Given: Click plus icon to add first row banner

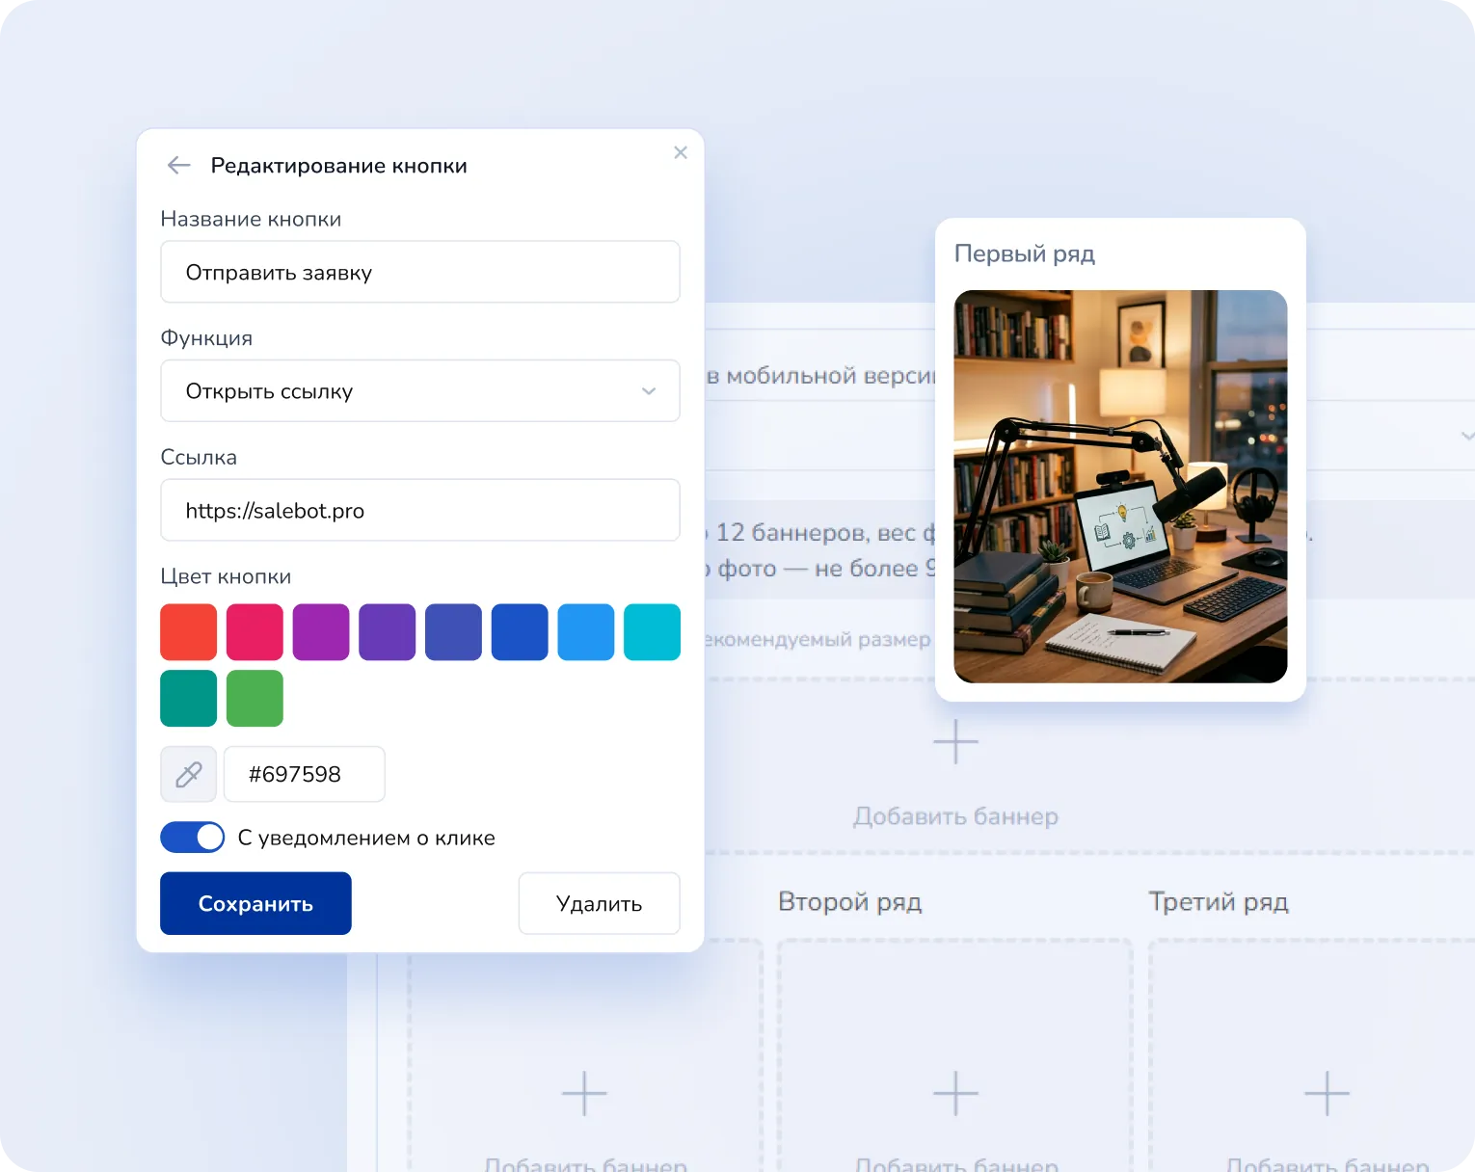Looking at the screenshot, I should pyautogui.click(x=955, y=742).
